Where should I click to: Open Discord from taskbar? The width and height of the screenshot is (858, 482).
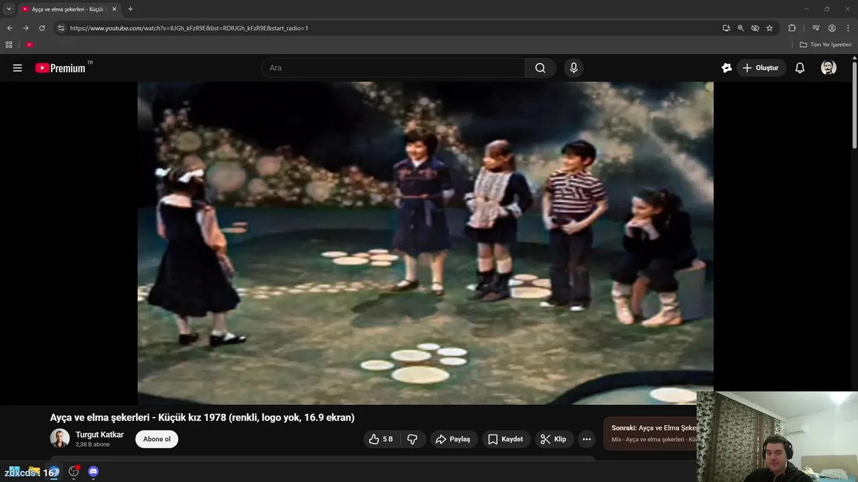point(93,472)
